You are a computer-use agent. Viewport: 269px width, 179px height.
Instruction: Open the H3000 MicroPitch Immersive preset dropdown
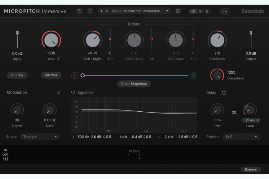pos(140,11)
